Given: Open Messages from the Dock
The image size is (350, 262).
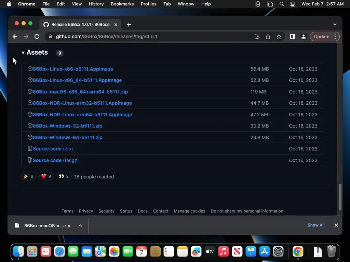Looking at the screenshot, I should 73,252.
